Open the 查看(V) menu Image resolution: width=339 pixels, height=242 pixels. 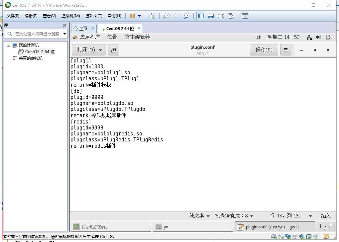49,16
